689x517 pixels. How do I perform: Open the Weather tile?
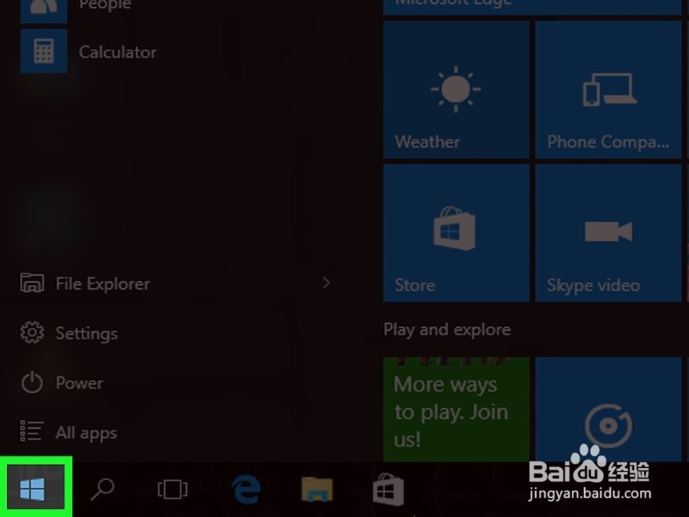pyautogui.click(x=456, y=88)
